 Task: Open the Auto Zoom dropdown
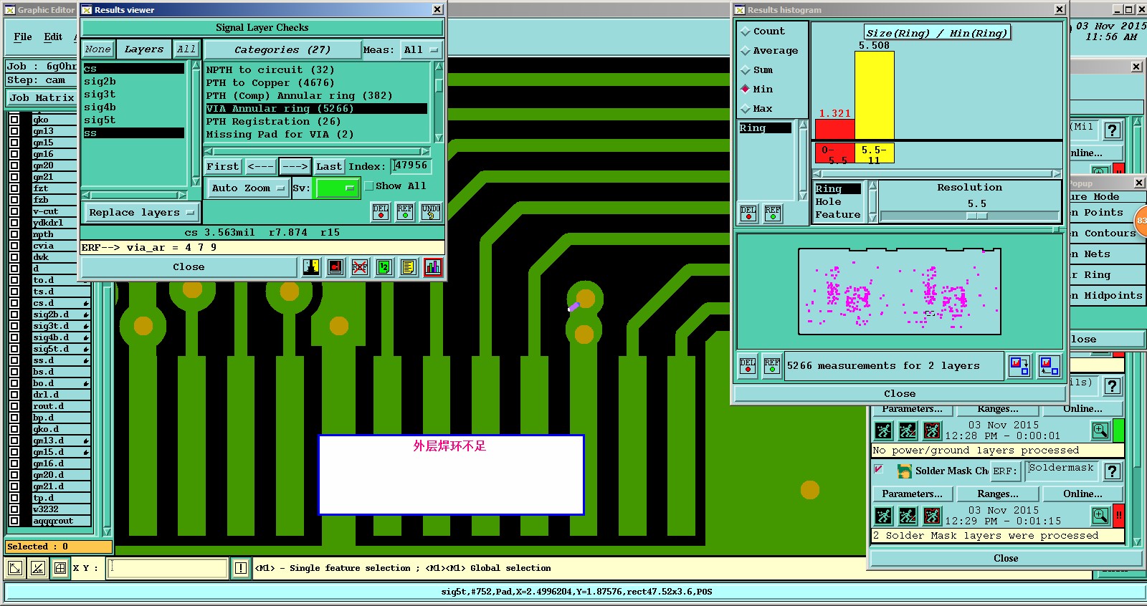[248, 188]
